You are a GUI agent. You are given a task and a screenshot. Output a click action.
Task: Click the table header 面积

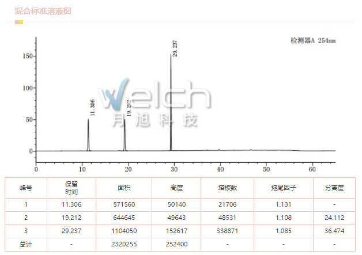tap(124, 188)
